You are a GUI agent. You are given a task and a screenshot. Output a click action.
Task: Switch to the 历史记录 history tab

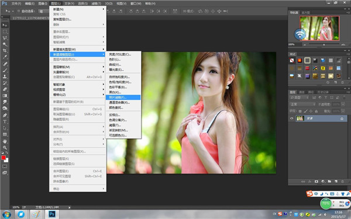[322, 92]
